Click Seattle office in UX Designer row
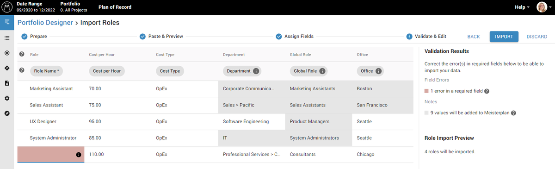This screenshot has height=169, width=555. pos(383,122)
